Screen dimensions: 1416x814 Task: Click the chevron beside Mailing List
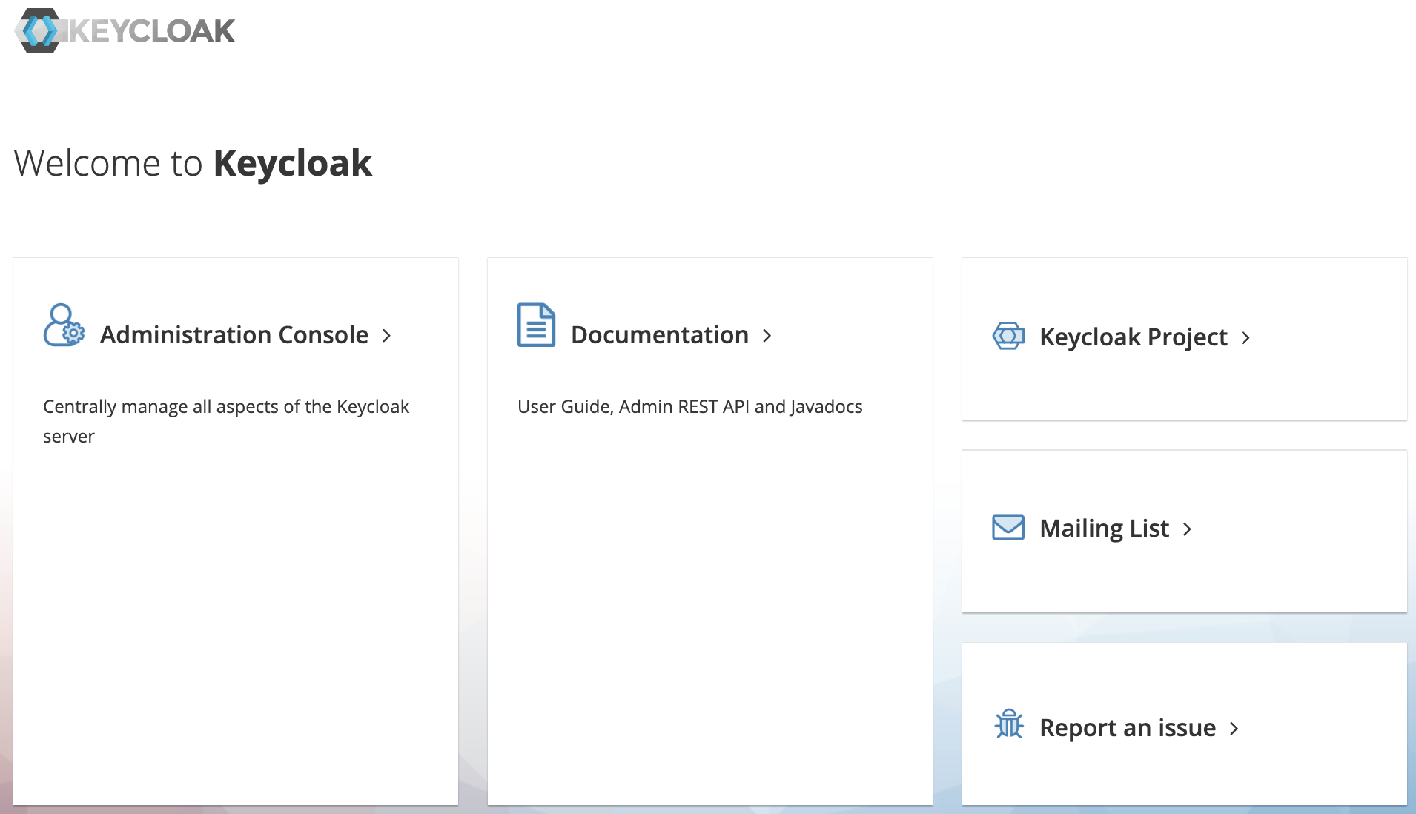[x=1188, y=529]
